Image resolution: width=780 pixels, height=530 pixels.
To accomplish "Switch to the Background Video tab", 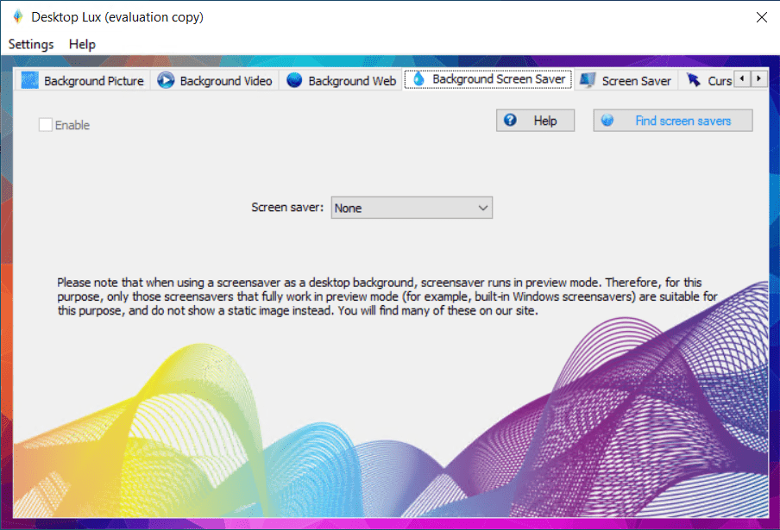I will point(215,80).
